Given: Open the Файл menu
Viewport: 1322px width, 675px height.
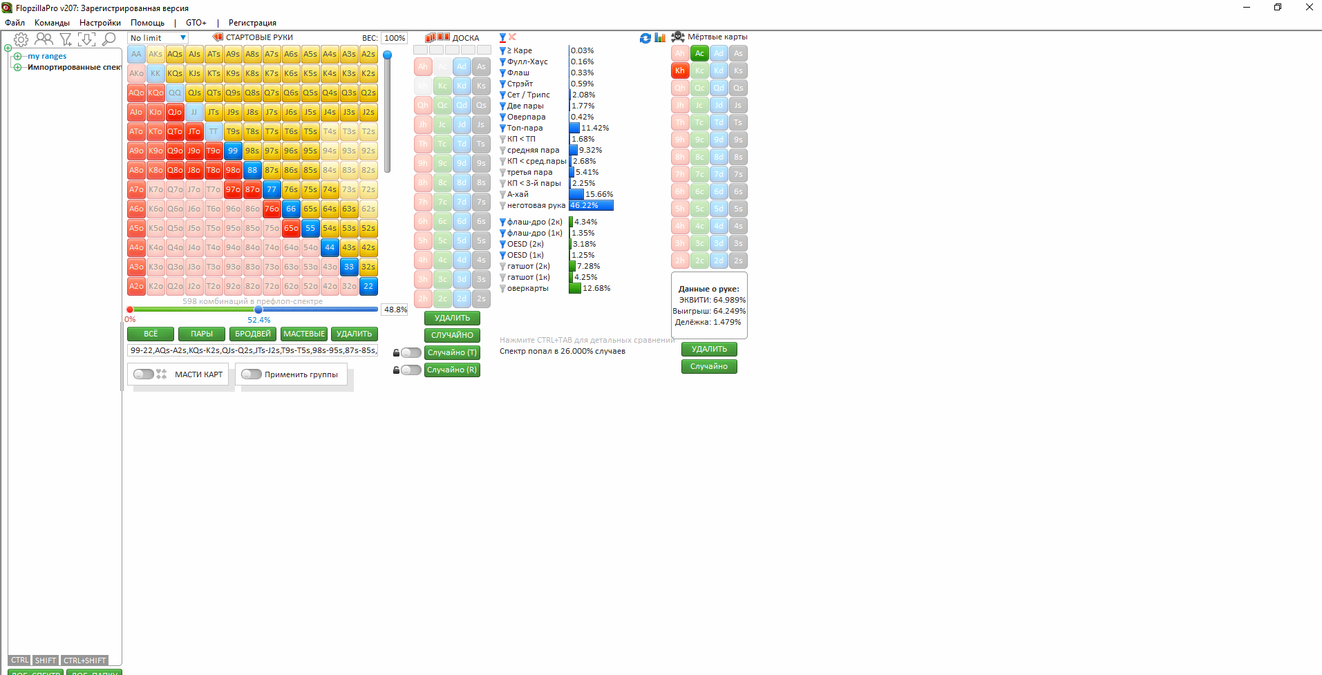Looking at the screenshot, I should (x=15, y=23).
